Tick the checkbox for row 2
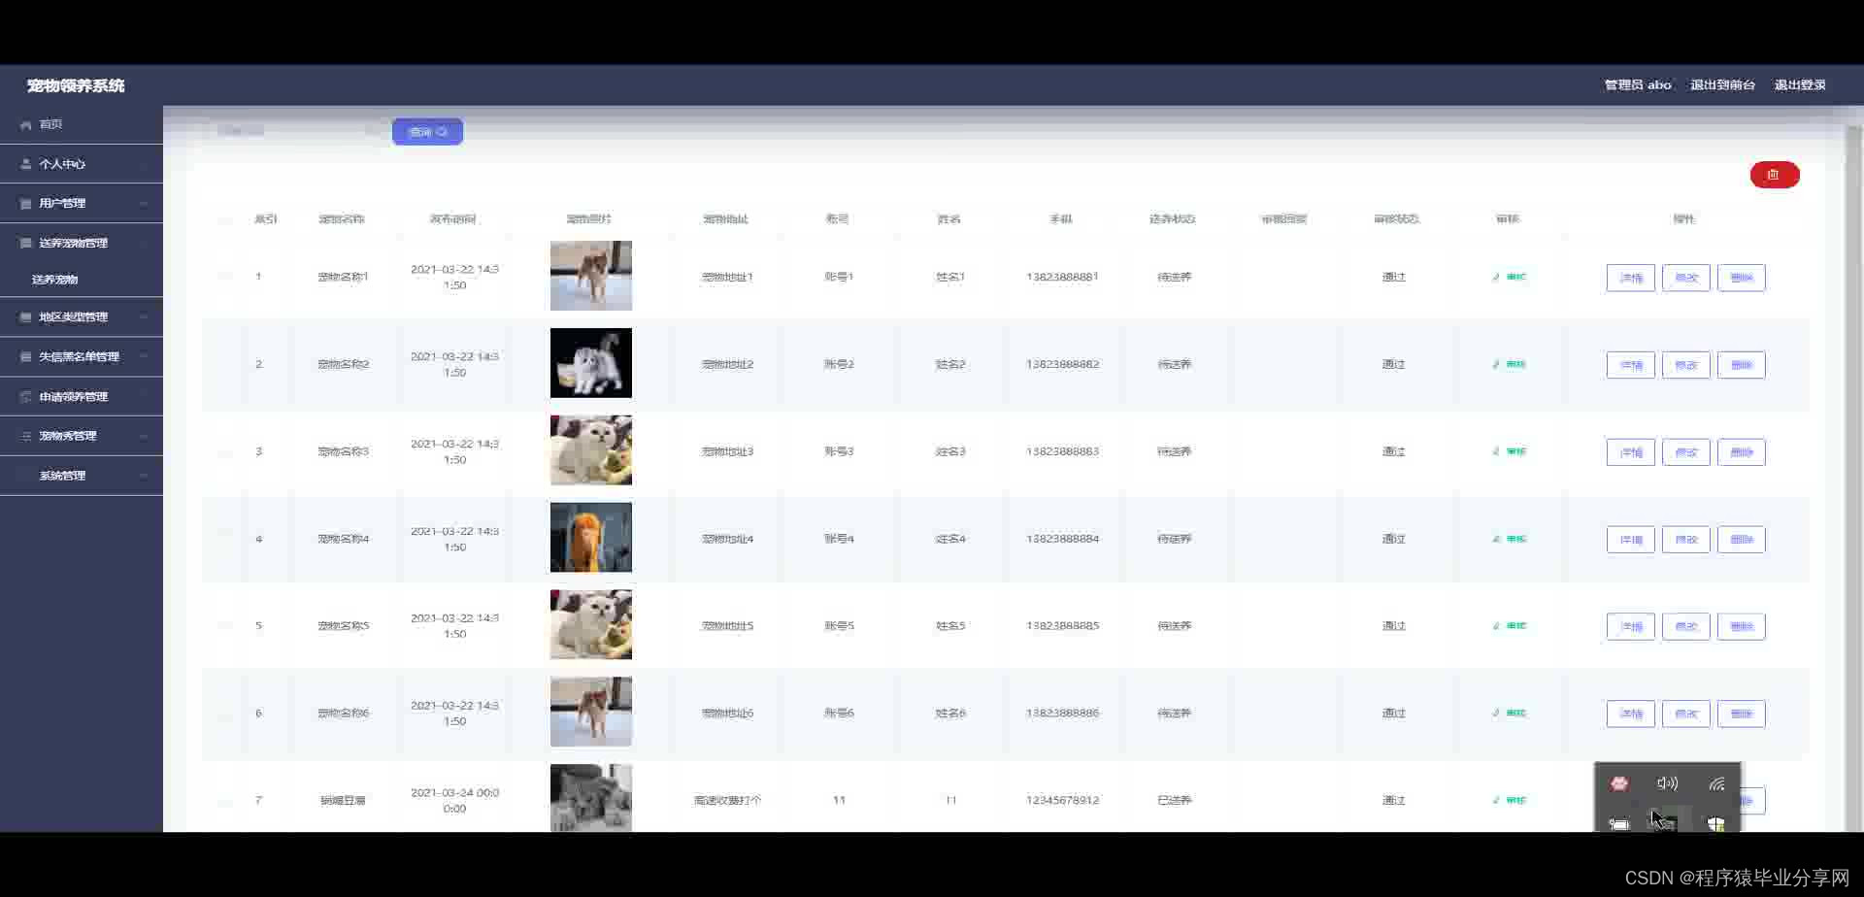 click(x=225, y=364)
